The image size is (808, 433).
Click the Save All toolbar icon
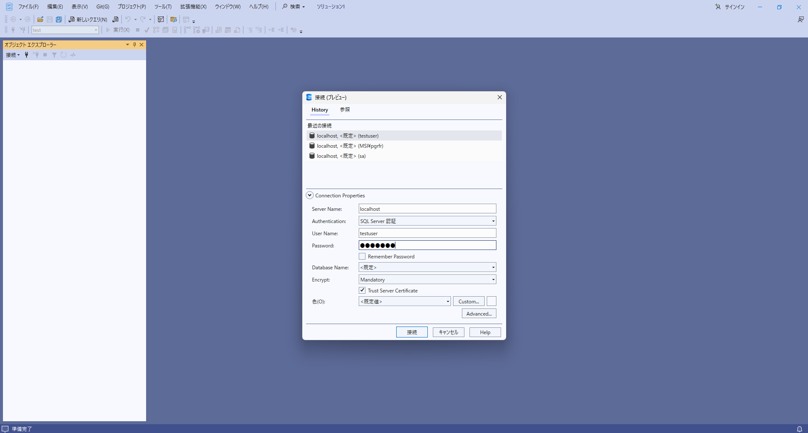(x=59, y=19)
